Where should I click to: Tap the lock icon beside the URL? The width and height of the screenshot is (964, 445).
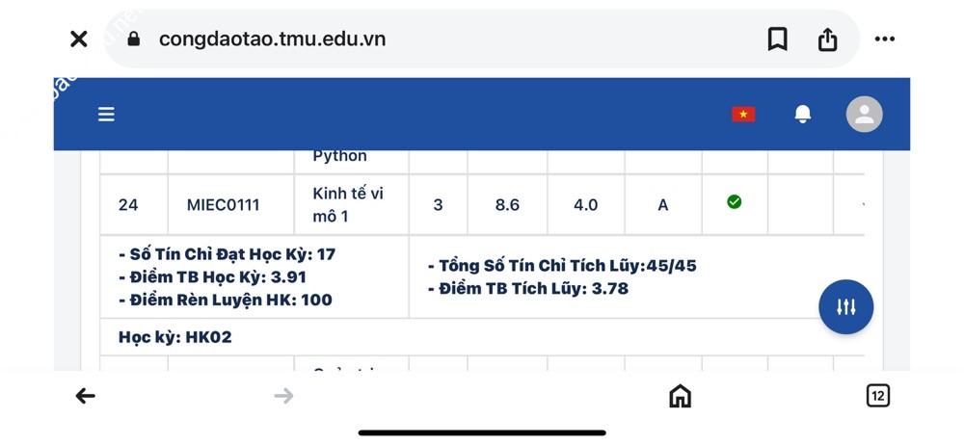tap(134, 39)
